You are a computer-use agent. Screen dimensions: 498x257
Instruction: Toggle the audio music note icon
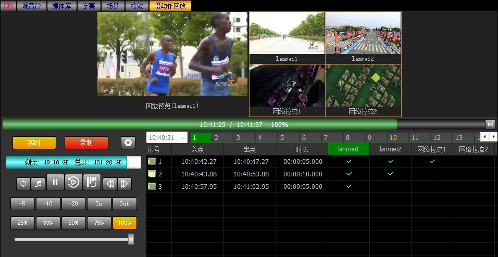coord(38,183)
